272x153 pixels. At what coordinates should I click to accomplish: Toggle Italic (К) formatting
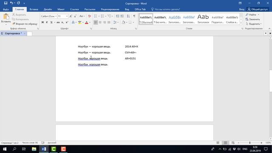tap(47, 23)
